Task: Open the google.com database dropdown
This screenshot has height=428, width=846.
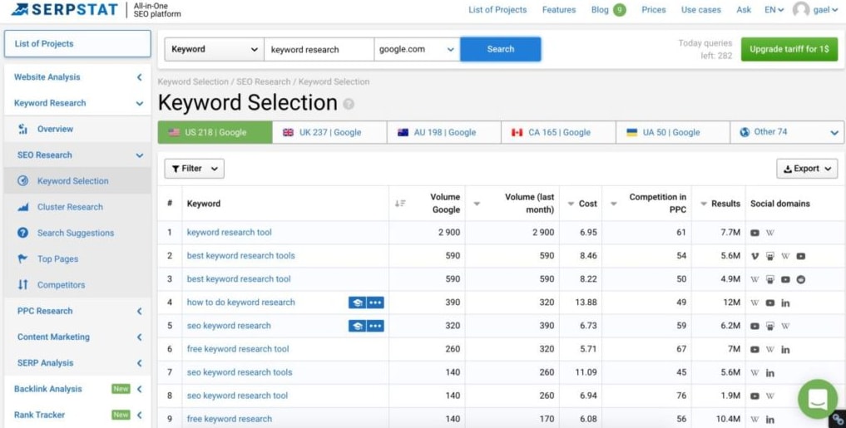Action: click(417, 49)
